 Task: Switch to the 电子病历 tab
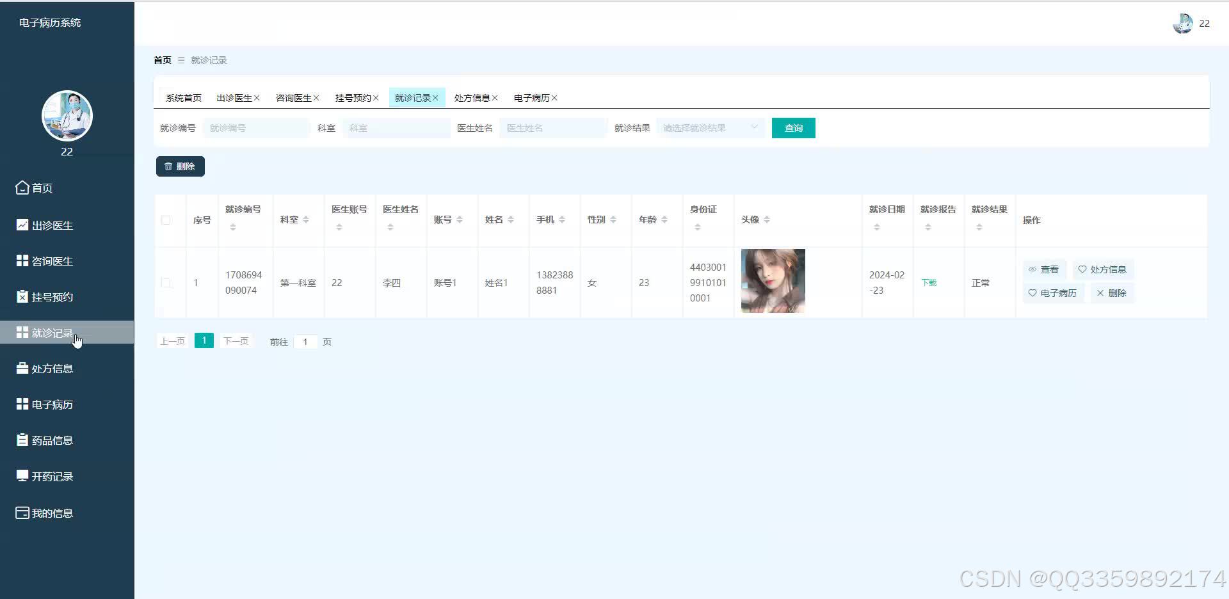point(532,98)
